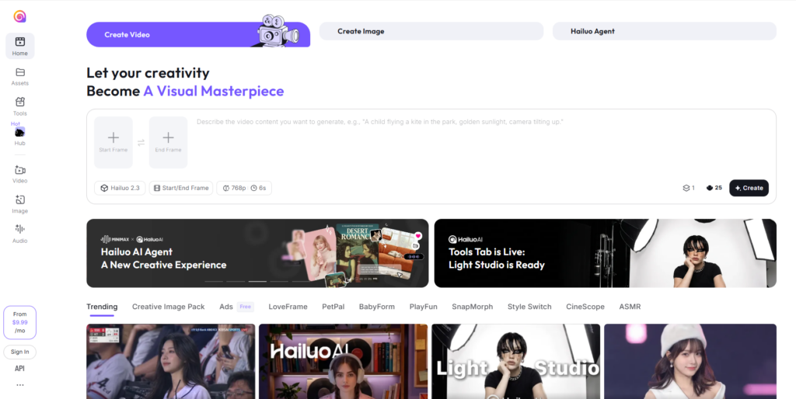Open the Image sidebar icon
This screenshot has width=796, height=399.
coord(20,199)
